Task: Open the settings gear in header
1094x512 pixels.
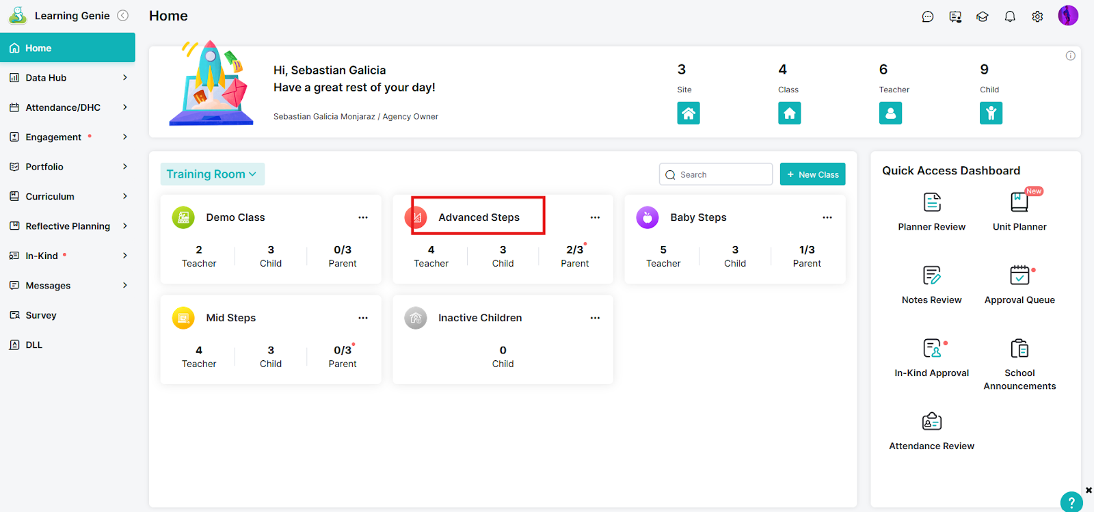Action: coord(1037,16)
